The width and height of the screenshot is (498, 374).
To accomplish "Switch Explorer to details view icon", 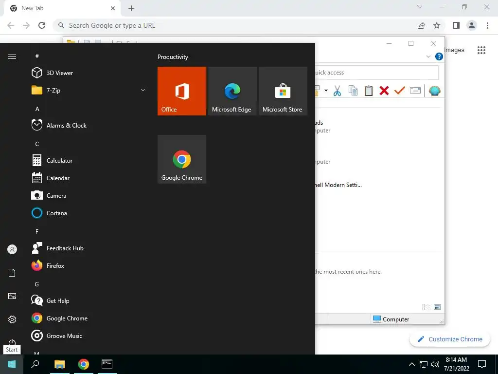I will pyautogui.click(x=427, y=307).
